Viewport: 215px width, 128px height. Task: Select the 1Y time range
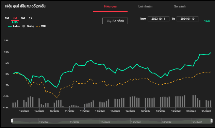tap(31, 18)
